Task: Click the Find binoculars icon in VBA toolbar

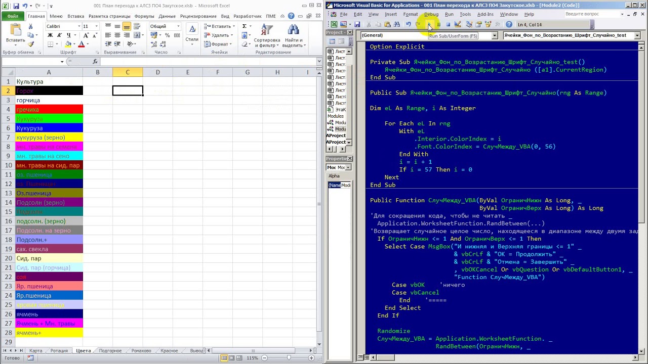Action: [x=396, y=24]
